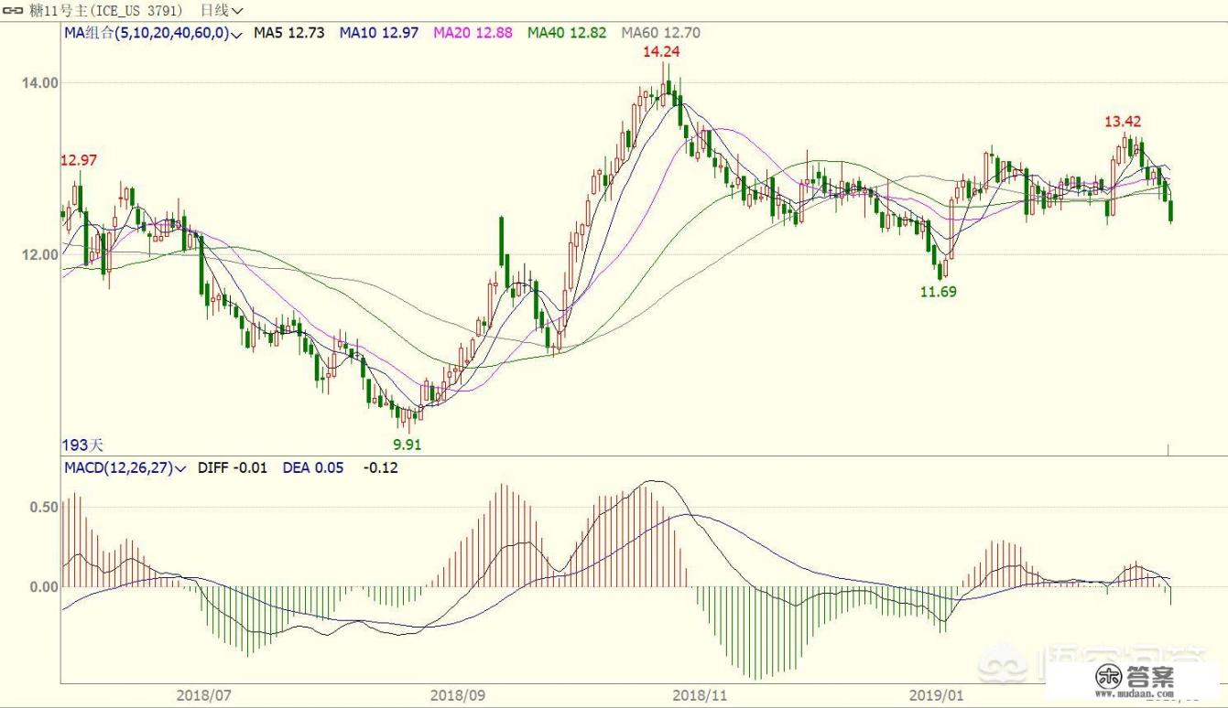Click the DEA 0.05 value
The image size is (1228, 708).
coord(313,467)
